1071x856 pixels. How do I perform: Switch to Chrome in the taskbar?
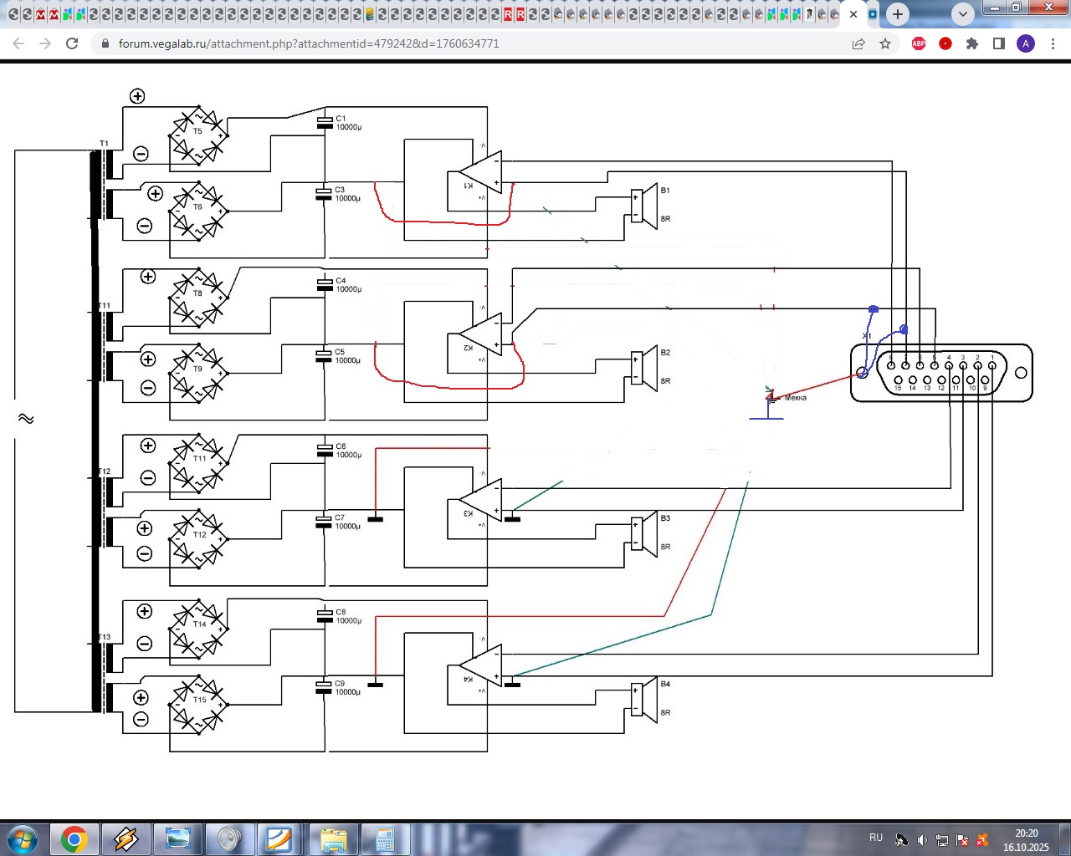click(74, 838)
